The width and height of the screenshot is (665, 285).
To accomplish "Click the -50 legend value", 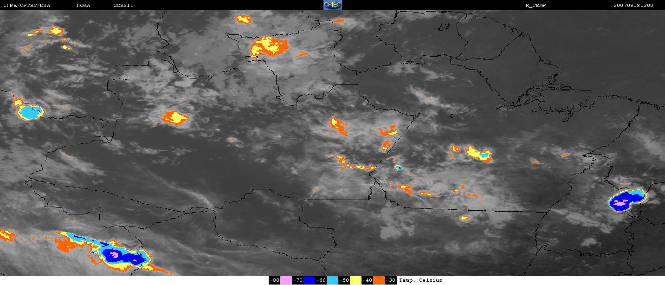I will (344, 280).
